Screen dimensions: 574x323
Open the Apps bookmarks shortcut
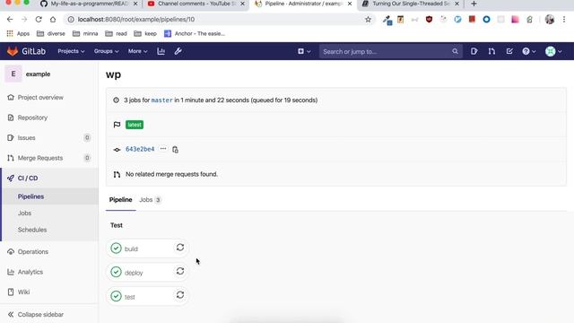point(18,34)
